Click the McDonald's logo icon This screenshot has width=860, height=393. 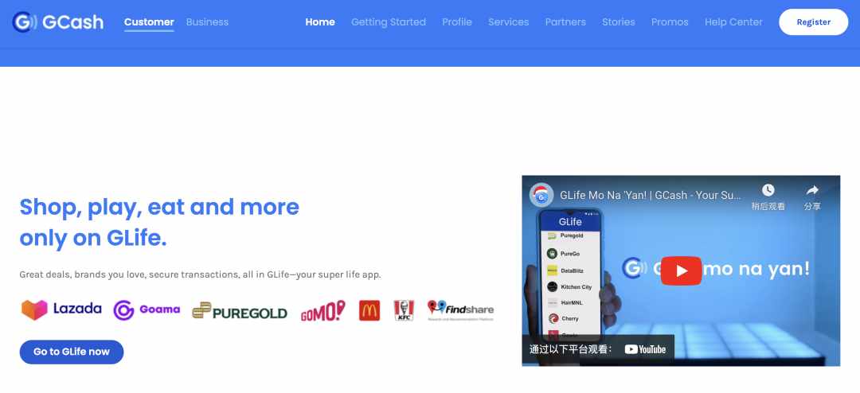pos(369,310)
